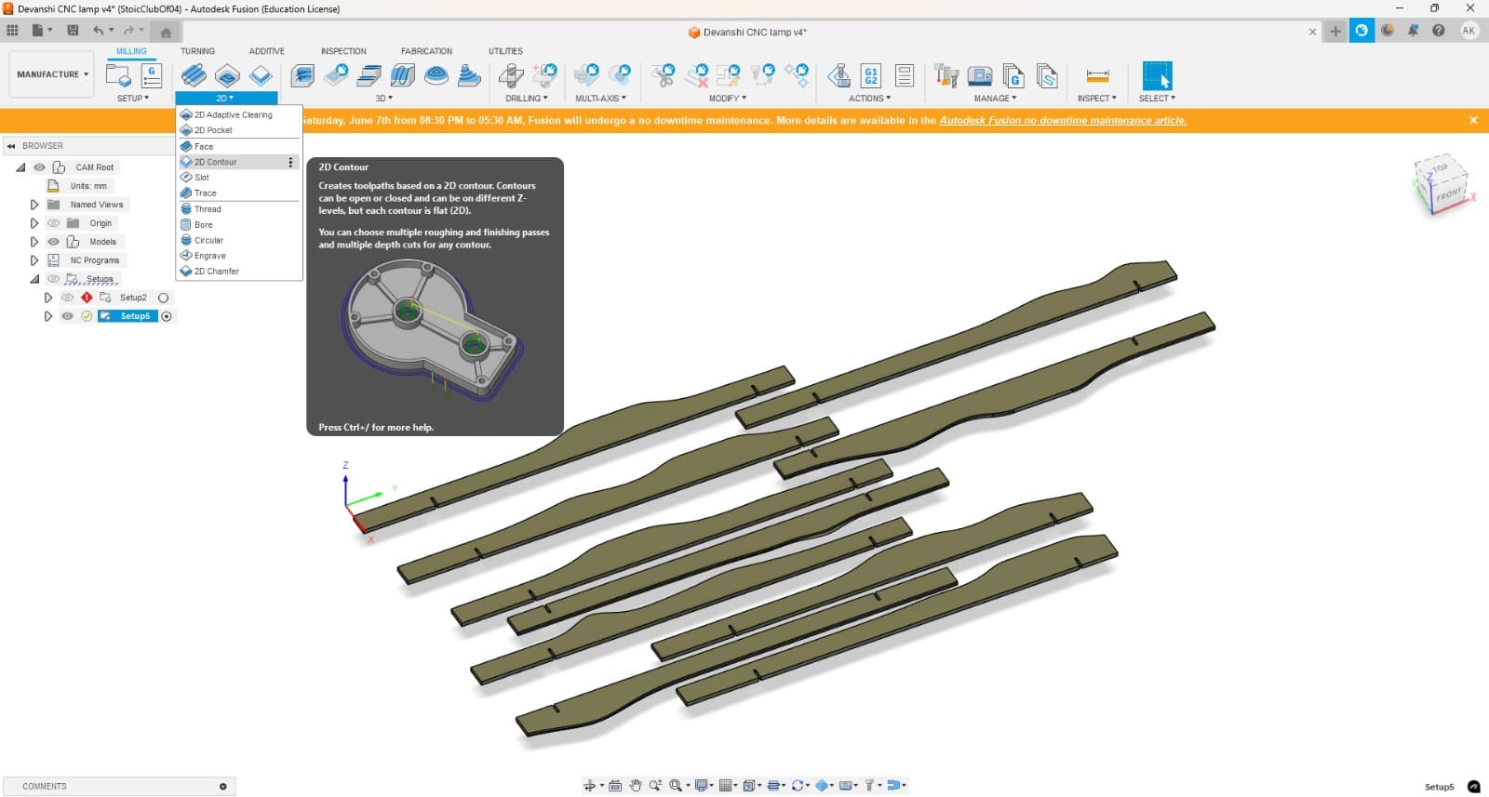Open the notifications bell icon

point(1413,31)
